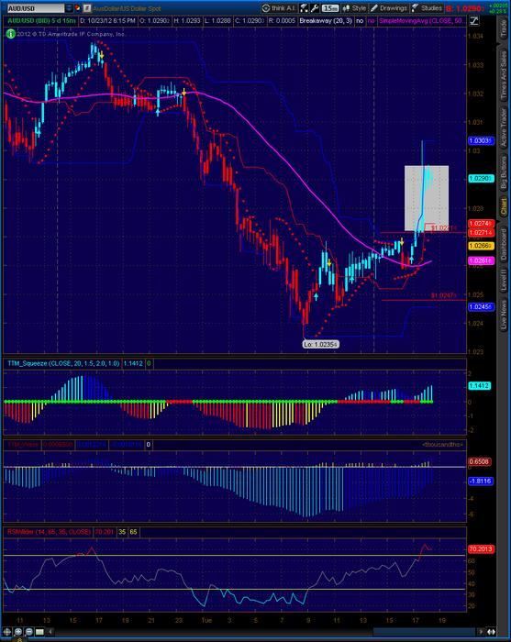511x642 pixels.
Task: Click the 0.6508 red wave bubble
Action: click(x=480, y=461)
